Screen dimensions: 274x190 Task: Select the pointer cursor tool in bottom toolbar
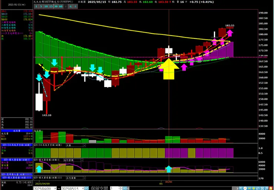[241, 189]
